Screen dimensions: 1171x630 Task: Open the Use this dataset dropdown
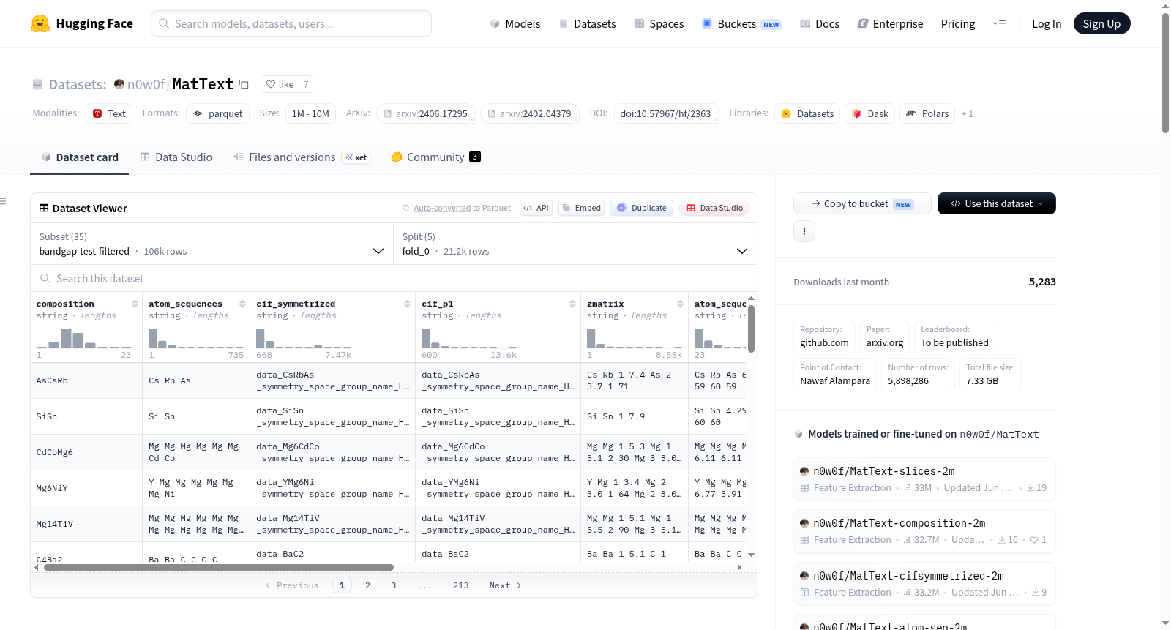[996, 203]
